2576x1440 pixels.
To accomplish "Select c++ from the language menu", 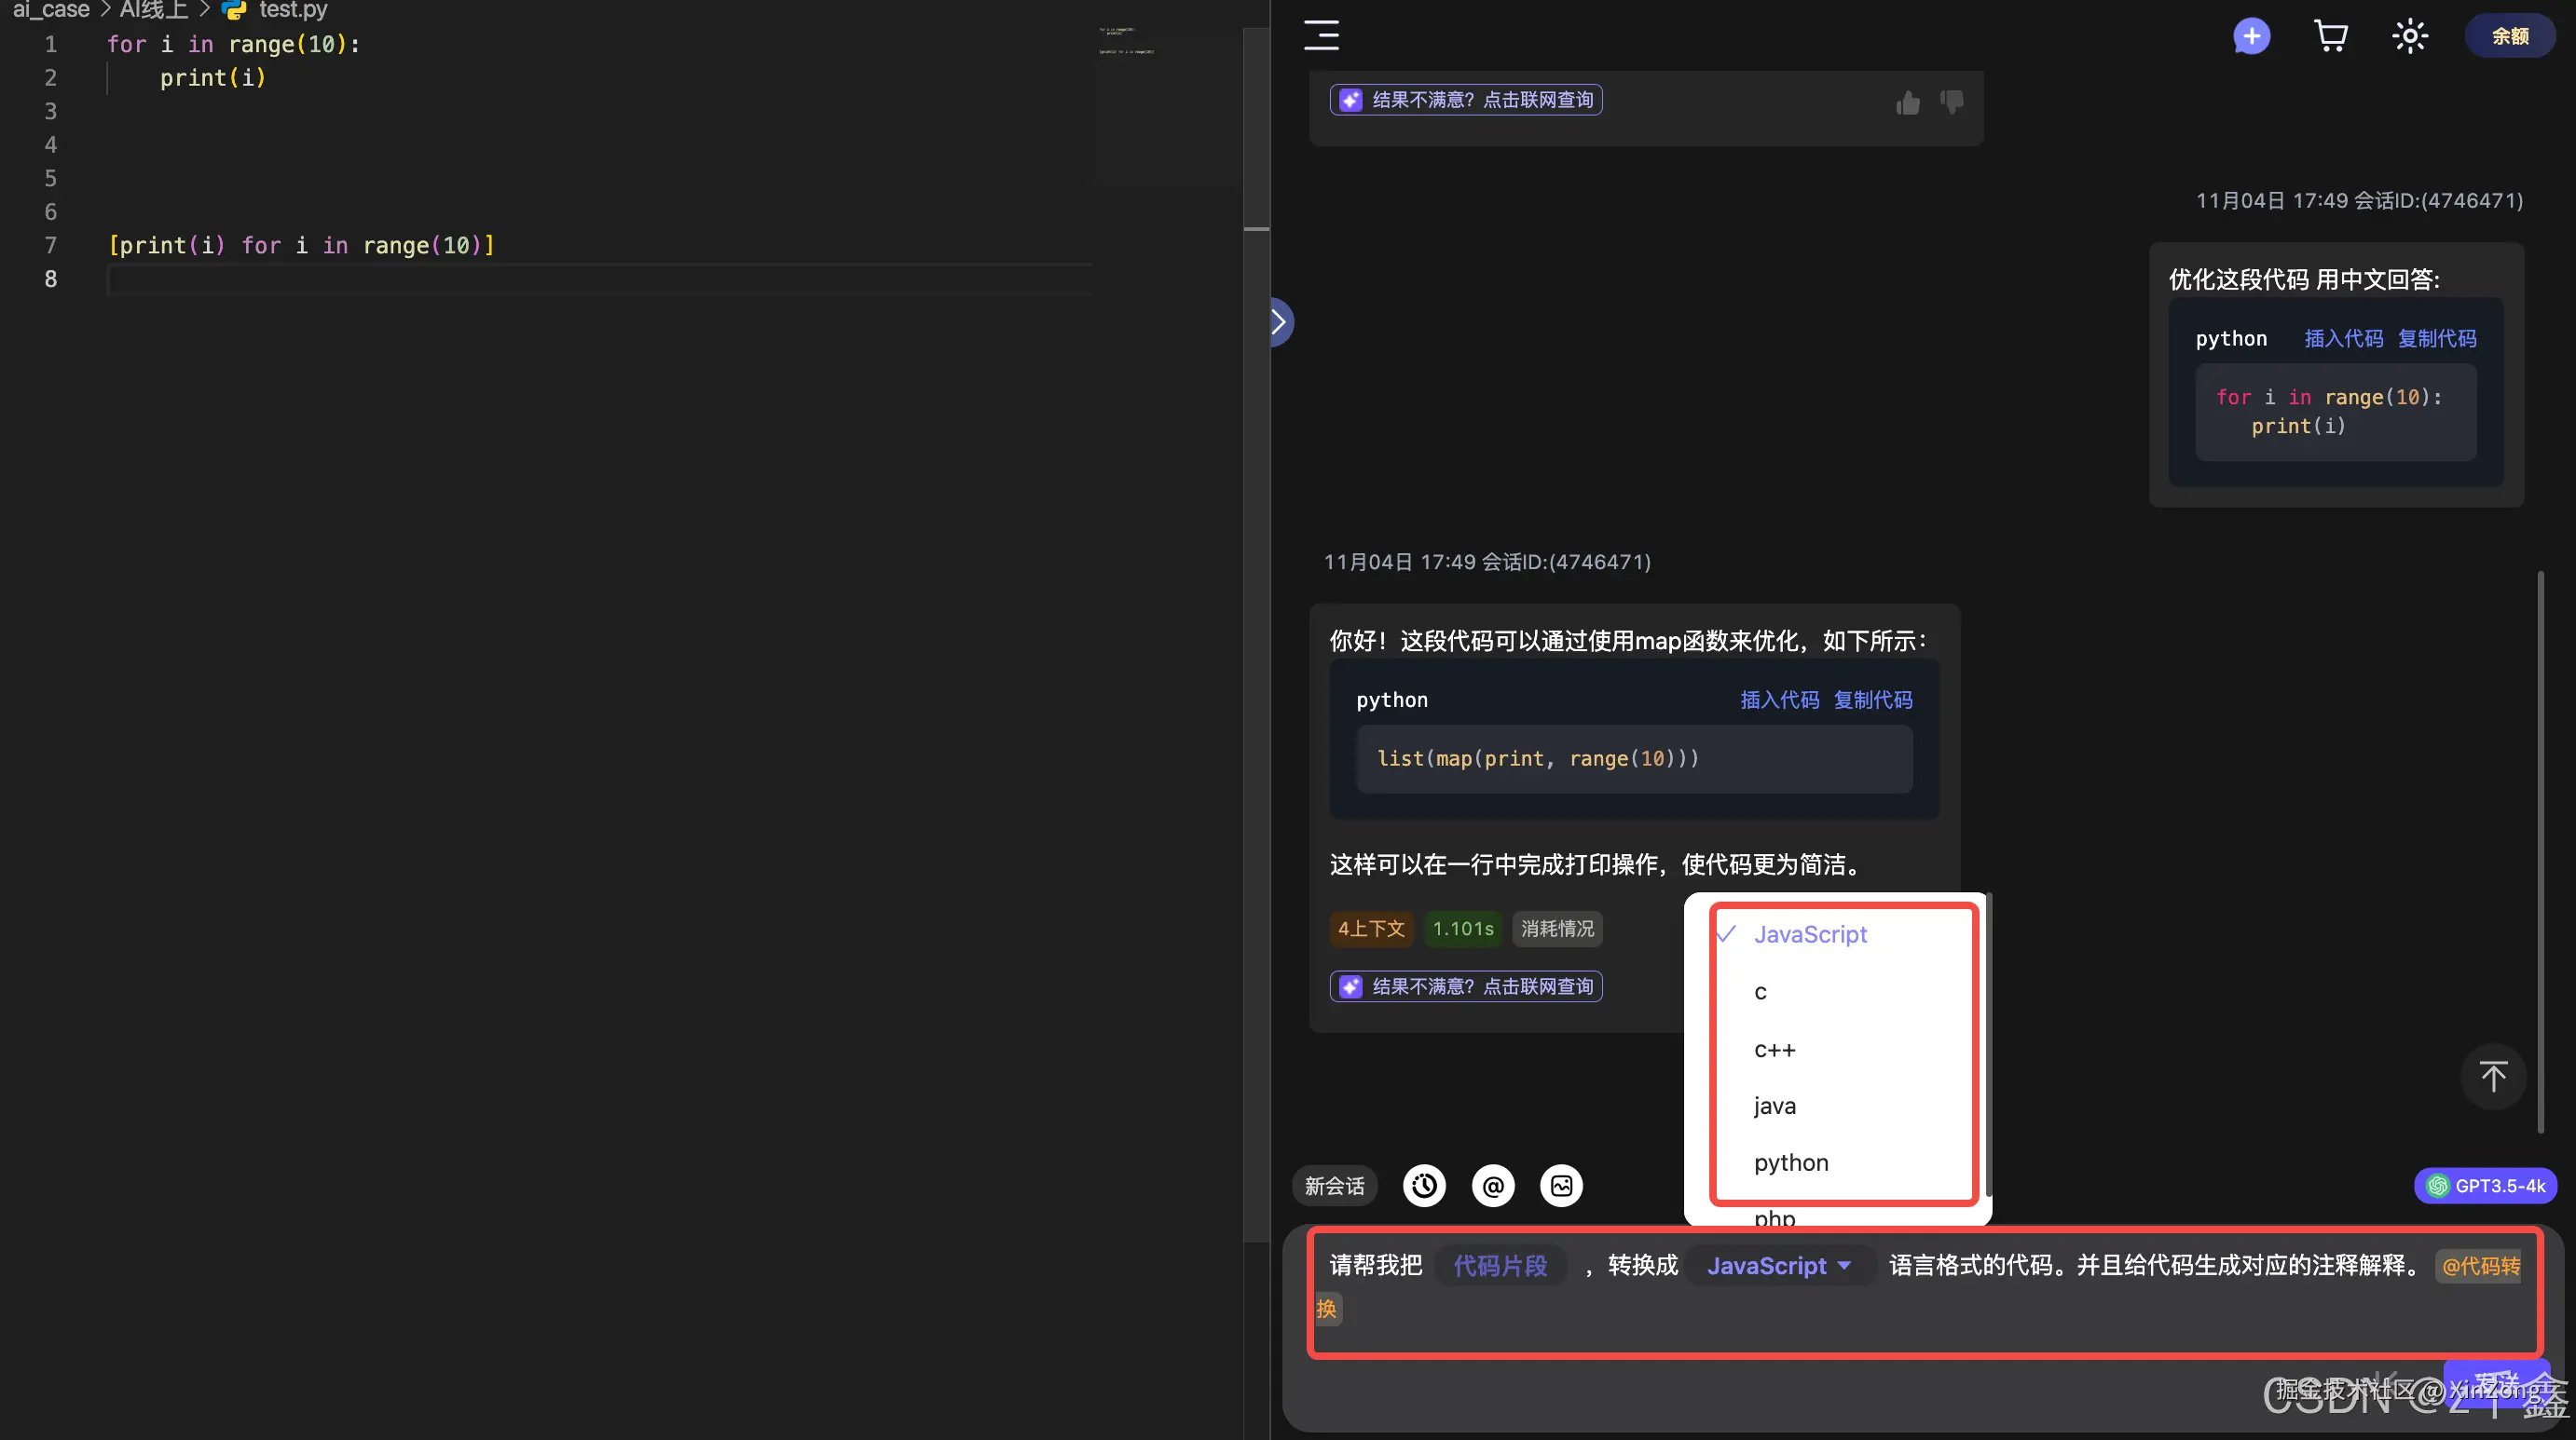I will point(1774,1050).
